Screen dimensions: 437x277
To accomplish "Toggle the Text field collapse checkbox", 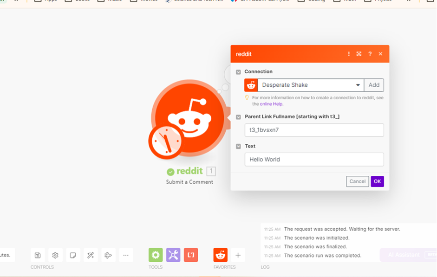I will (x=238, y=146).
